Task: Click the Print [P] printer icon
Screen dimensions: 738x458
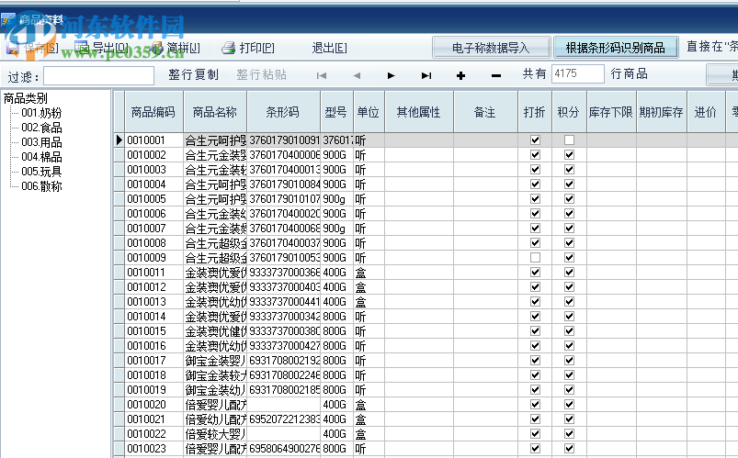Action: 228,48
